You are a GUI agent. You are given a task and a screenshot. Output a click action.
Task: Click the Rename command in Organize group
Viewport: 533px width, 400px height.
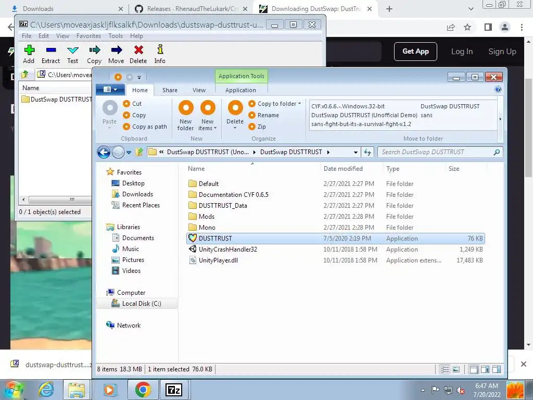coord(264,115)
